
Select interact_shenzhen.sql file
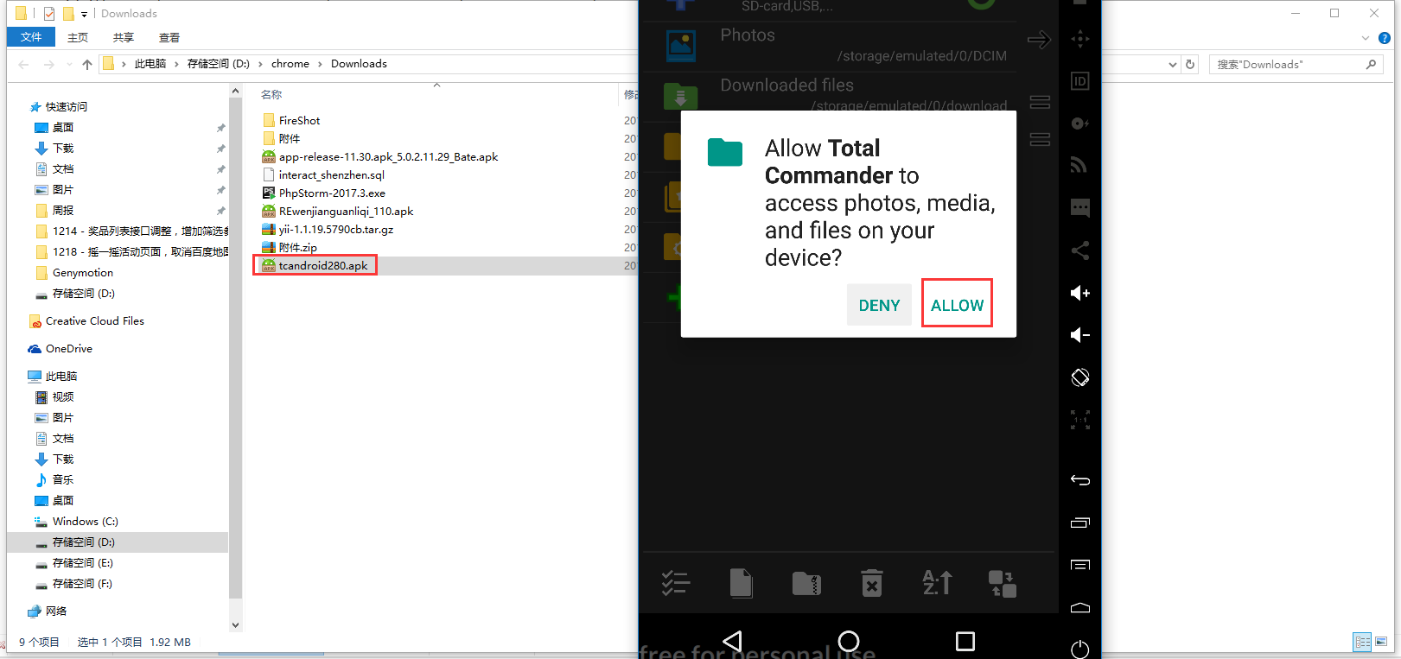pos(331,175)
